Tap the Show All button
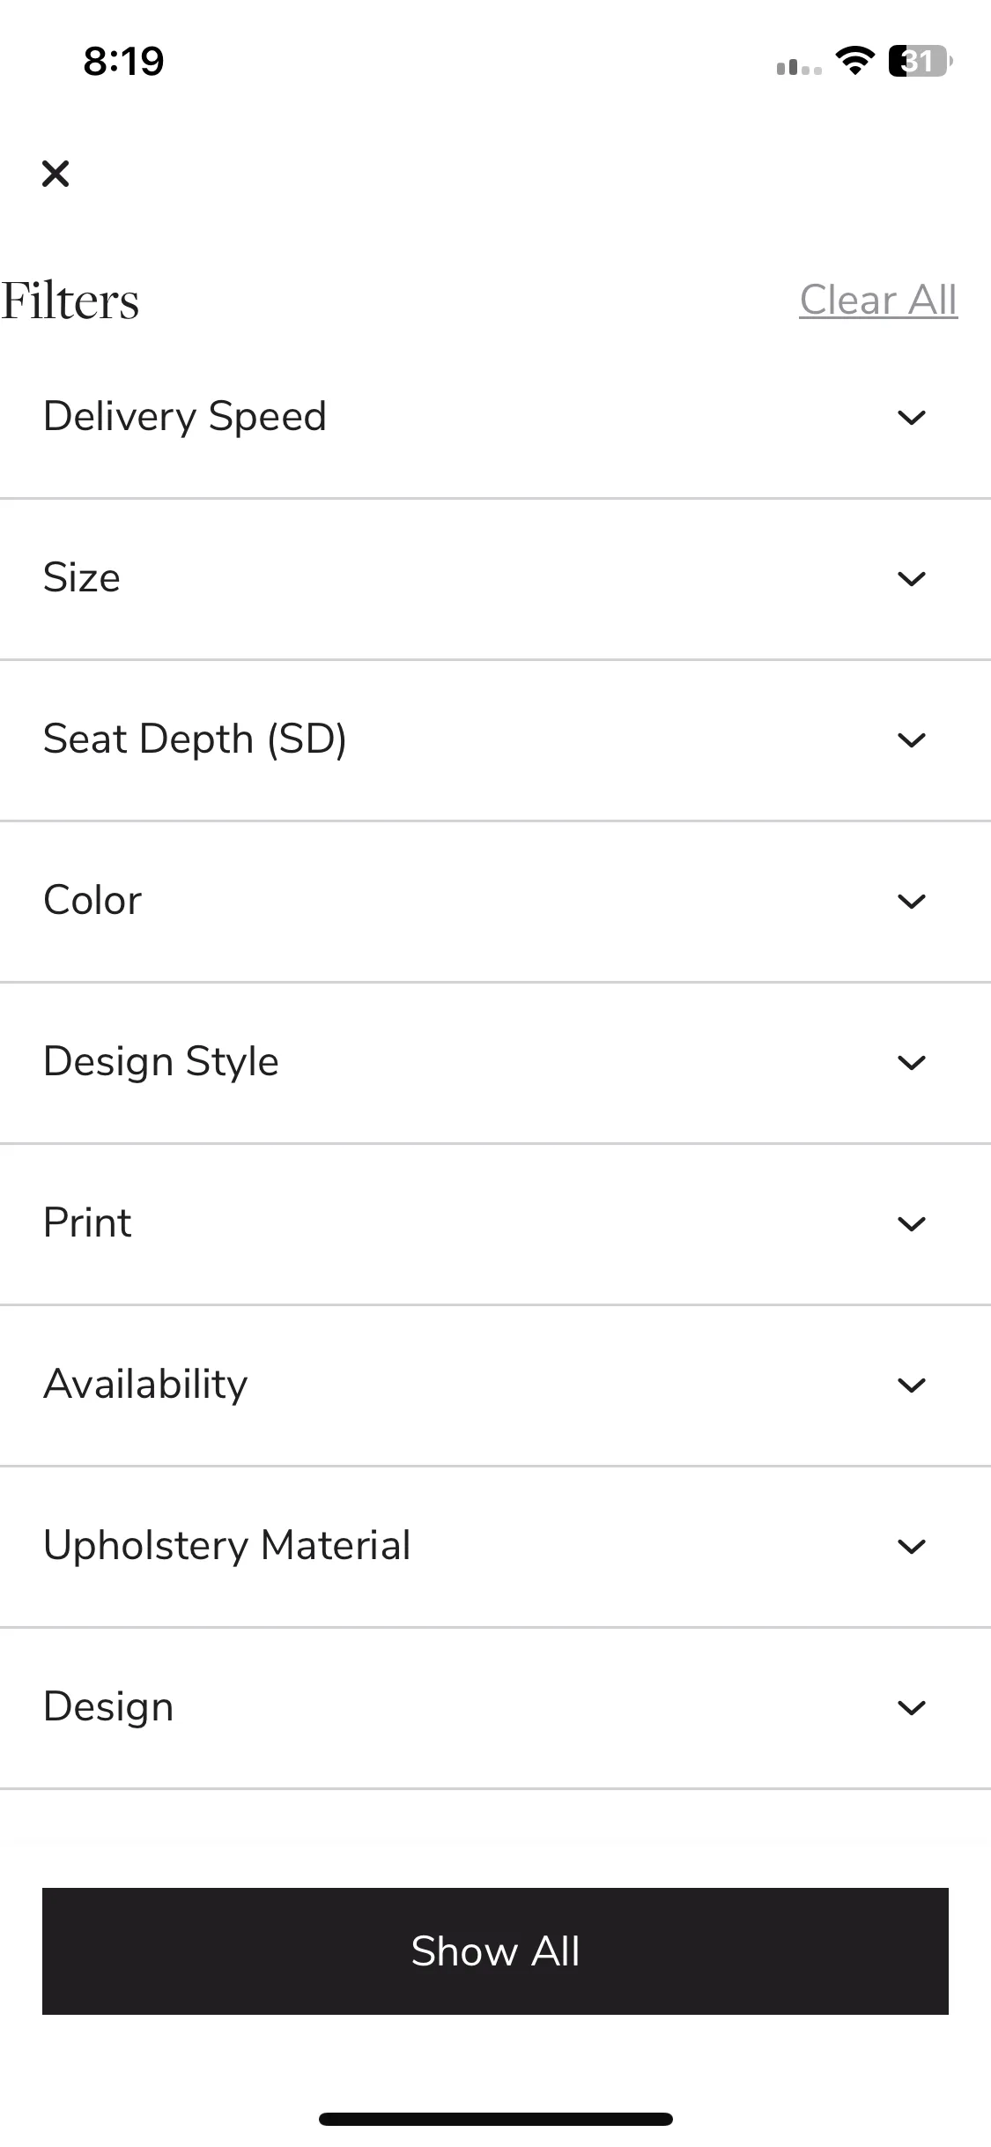Viewport: 991px width, 2147px height. (x=495, y=1950)
